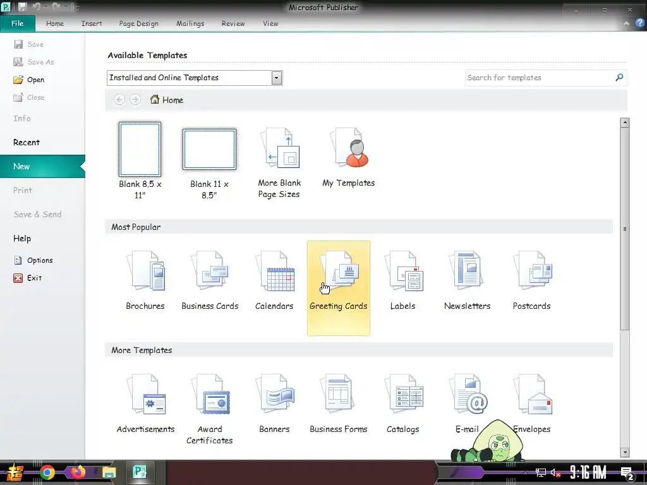Expand Installed and Online Templates dropdown
Viewport: 647px width, 485px height.
[277, 78]
